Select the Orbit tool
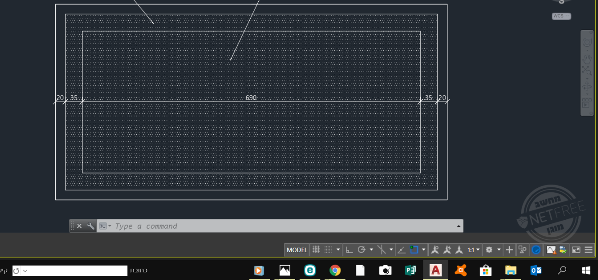Viewport: 598px width, 280px height. [587, 86]
